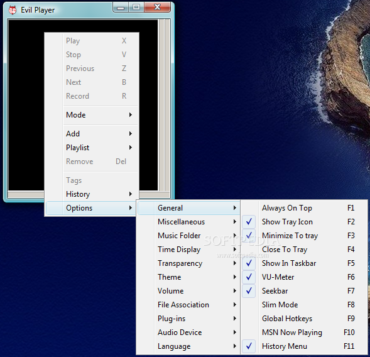370x357 pixels.
Task: Open the History submenu
Action: click(x=92, y=194)
